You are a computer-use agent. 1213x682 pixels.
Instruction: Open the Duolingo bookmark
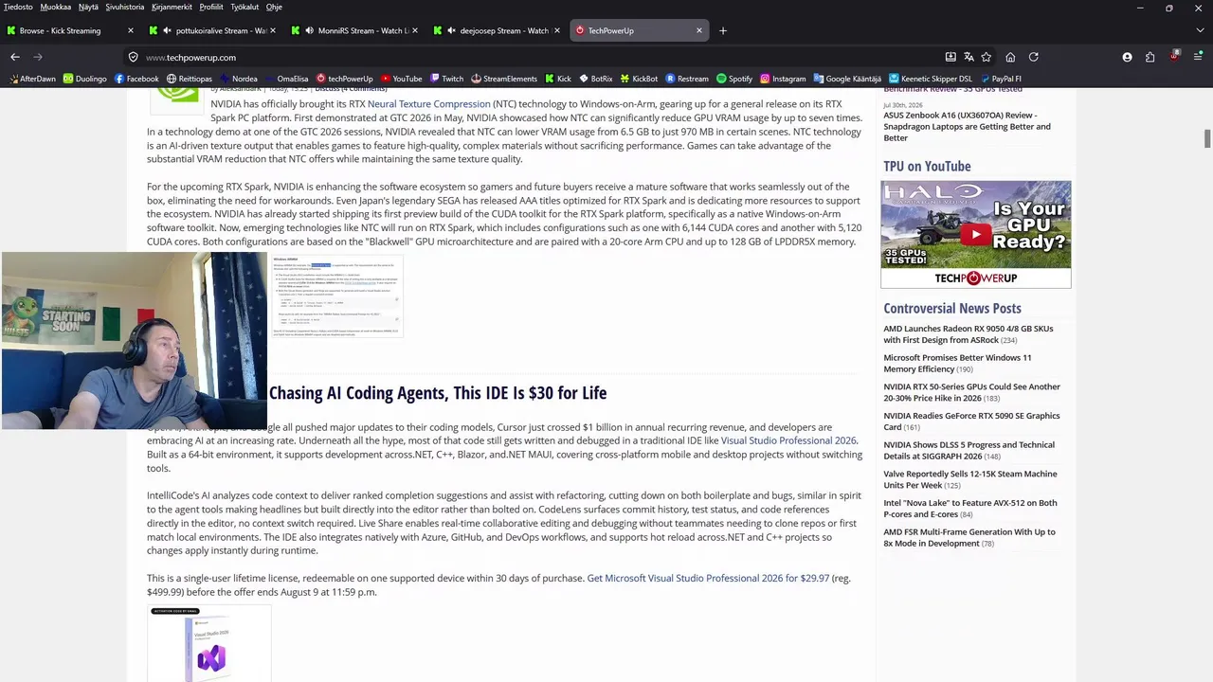(x=85, y=79)
